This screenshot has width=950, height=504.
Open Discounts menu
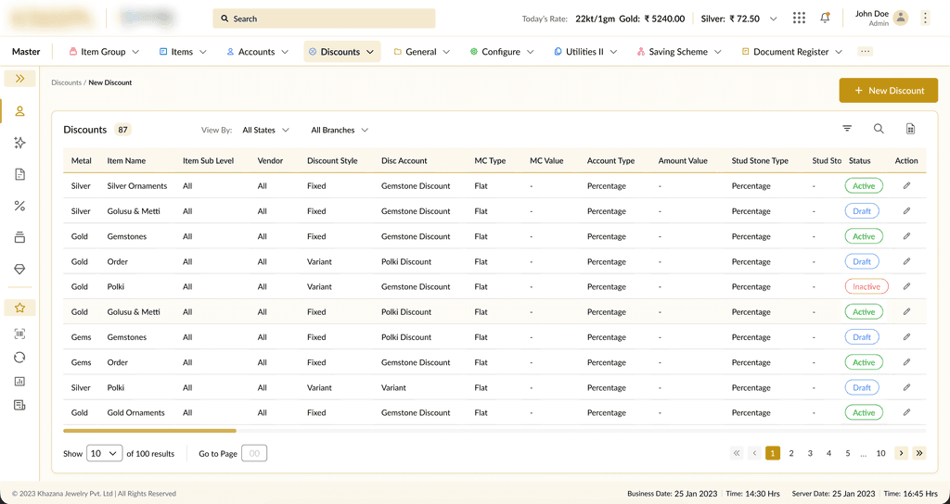pos(341,52)
